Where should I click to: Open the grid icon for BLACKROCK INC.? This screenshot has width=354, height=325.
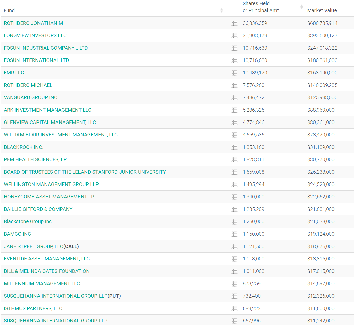click(x=234, y=147)
